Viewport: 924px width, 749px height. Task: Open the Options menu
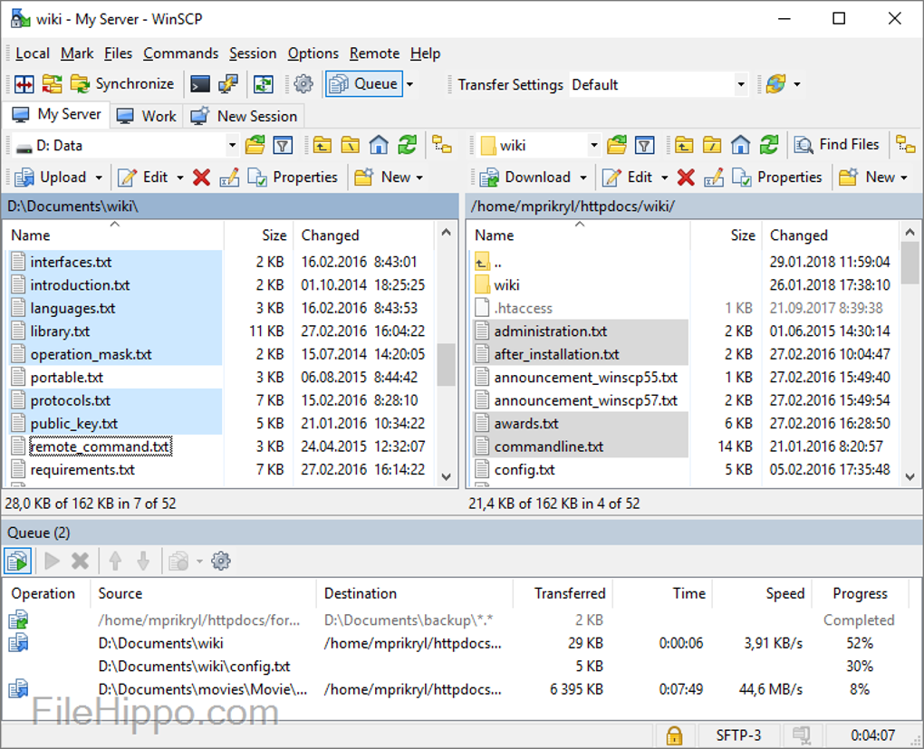pyautogui.click(x=313, y=53)
